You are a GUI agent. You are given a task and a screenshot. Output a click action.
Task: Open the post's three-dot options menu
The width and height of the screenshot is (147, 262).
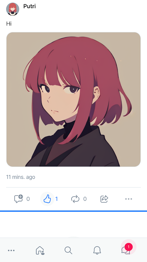coord(128,199)
